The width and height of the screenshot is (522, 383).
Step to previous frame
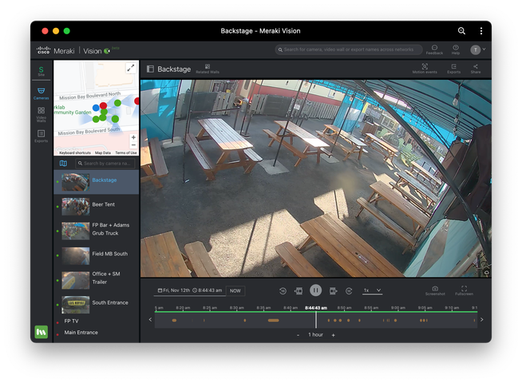click(299, 291)
